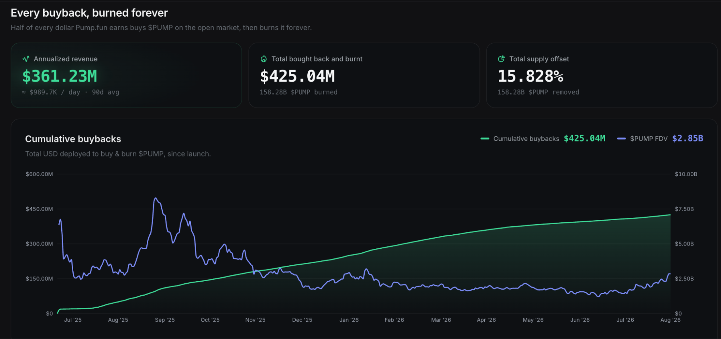Click the $5.00B right axis label
The width and height of the screenshot is (721, 339).
coord(684,244)
